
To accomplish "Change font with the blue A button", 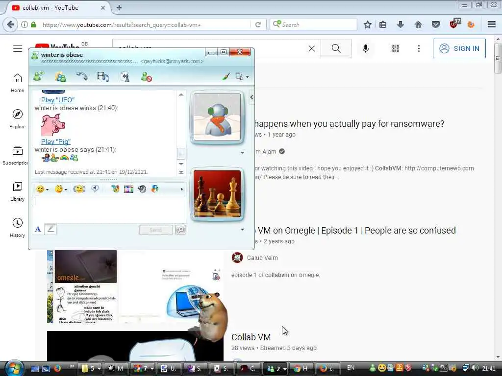I will (38, 229).
